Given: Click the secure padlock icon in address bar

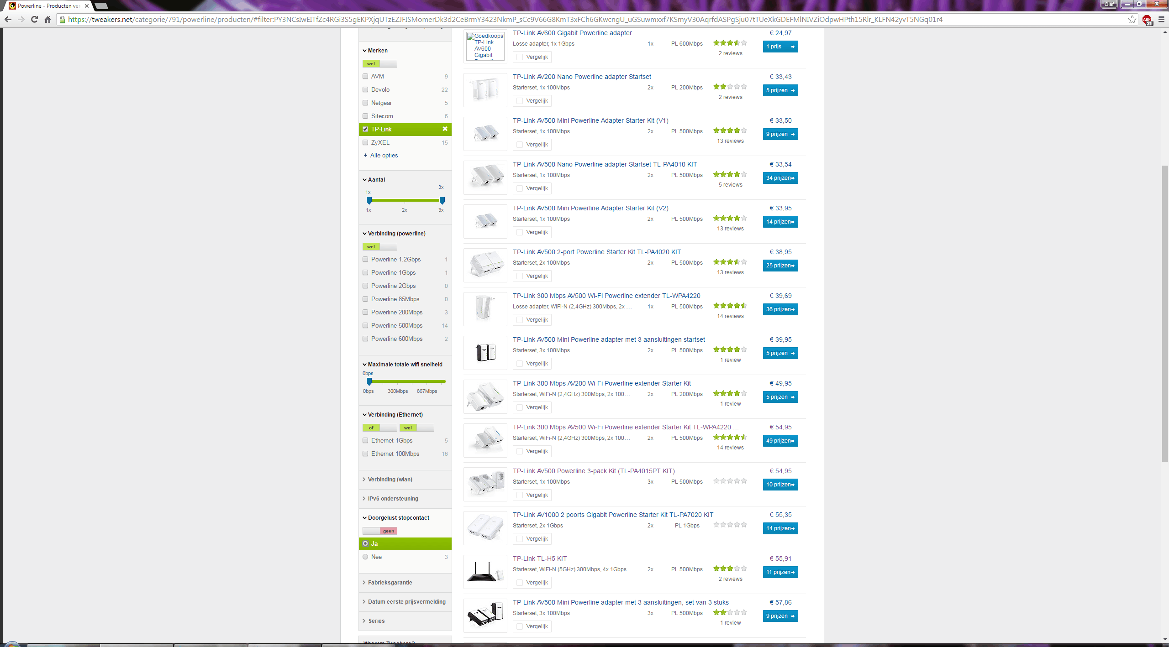Looking at the screenshot, I should (63, 19).
